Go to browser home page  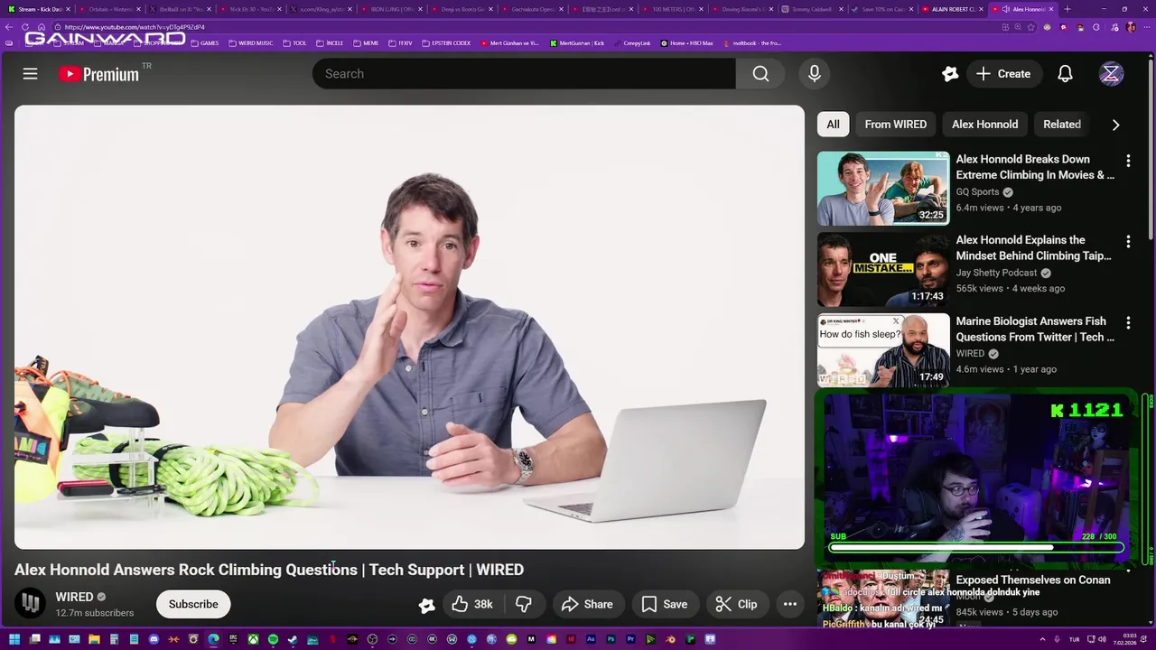(42, 27)
